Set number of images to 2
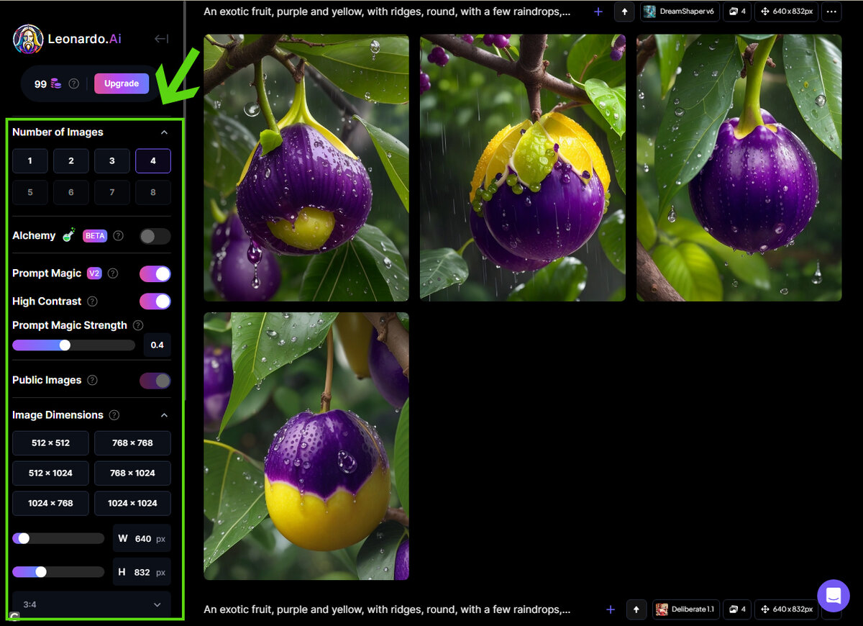The image size is (863, 626). click(71, 161)
